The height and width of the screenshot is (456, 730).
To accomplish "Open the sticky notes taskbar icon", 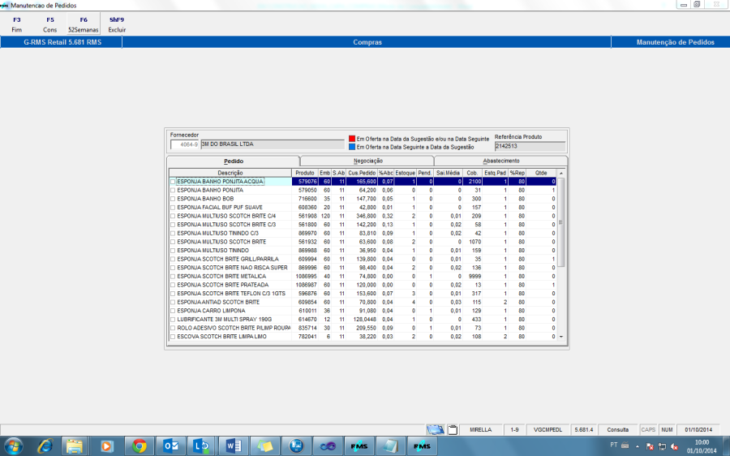I will pos(264,446).
